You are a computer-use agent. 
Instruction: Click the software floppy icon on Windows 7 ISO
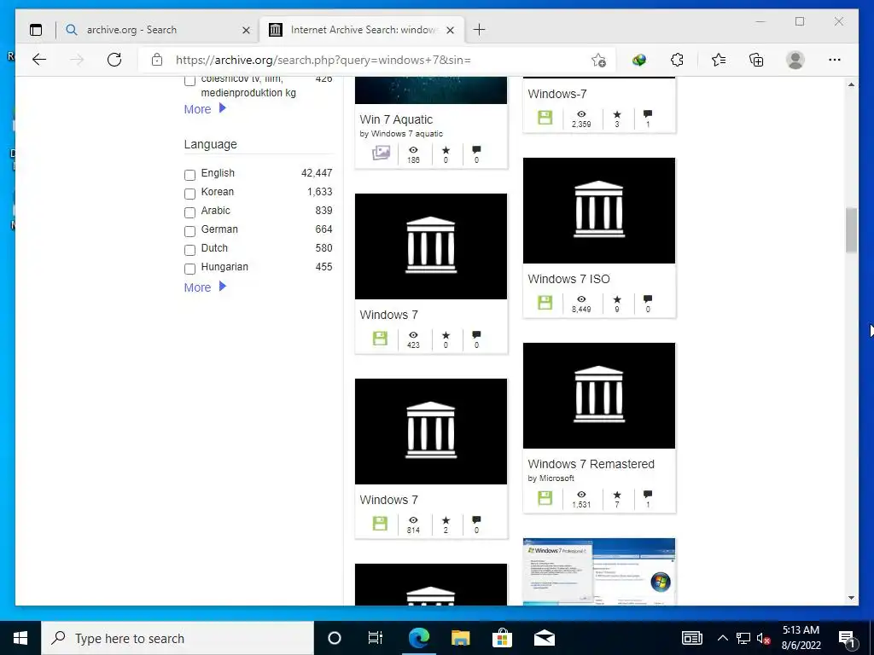pos(545,303)
